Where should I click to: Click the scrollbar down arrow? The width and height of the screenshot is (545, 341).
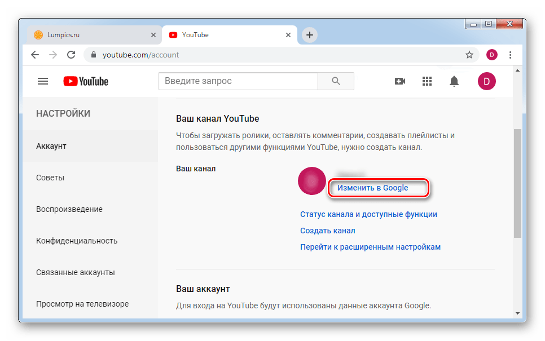517,313
